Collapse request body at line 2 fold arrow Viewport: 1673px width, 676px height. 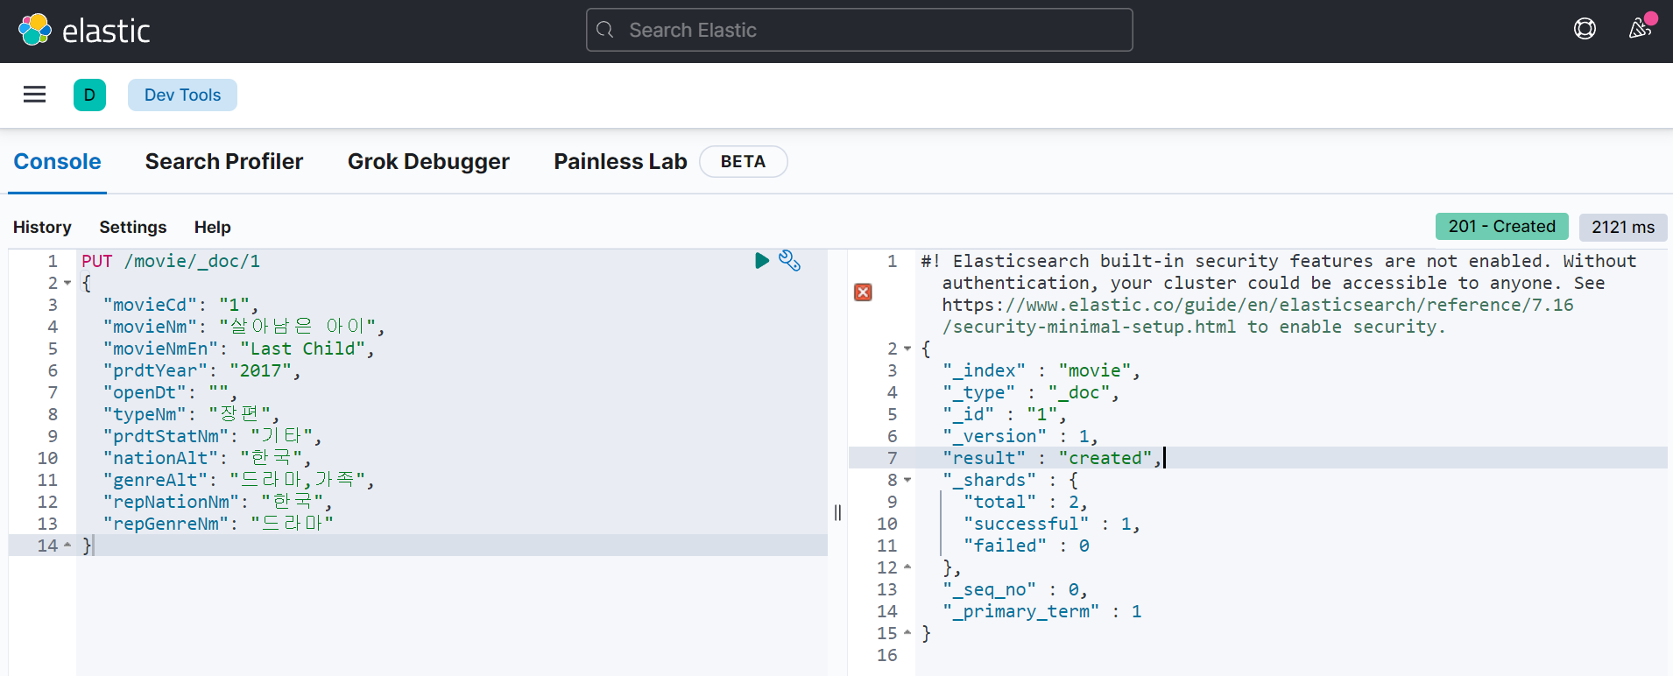coord(67,283)
